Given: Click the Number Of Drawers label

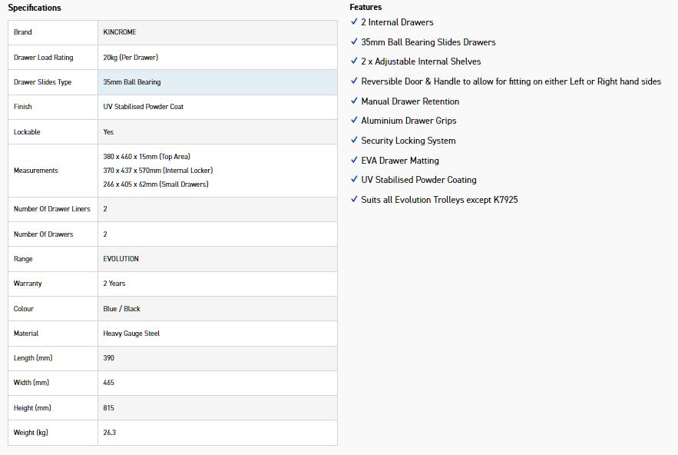Looking at the screenshot, I should click(x=43, y=234).
